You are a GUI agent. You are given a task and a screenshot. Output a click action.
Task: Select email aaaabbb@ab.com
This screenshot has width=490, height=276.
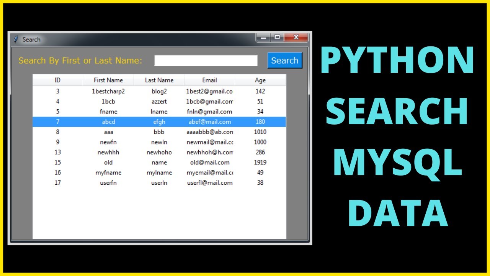209,132
